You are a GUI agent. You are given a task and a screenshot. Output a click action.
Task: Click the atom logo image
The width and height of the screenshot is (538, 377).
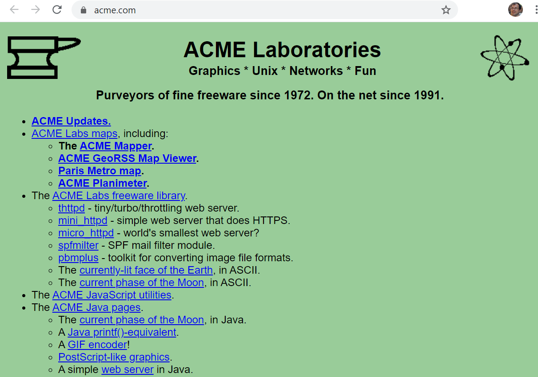coord(505,58)
